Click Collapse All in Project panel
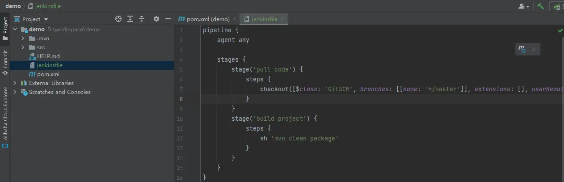The image size is (564, 182). tap(142, 19)
